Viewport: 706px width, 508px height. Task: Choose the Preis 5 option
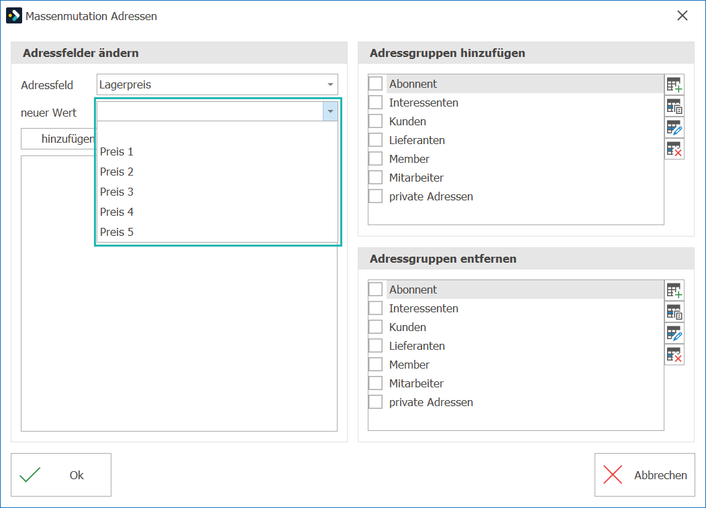click(x=217, y=232)
